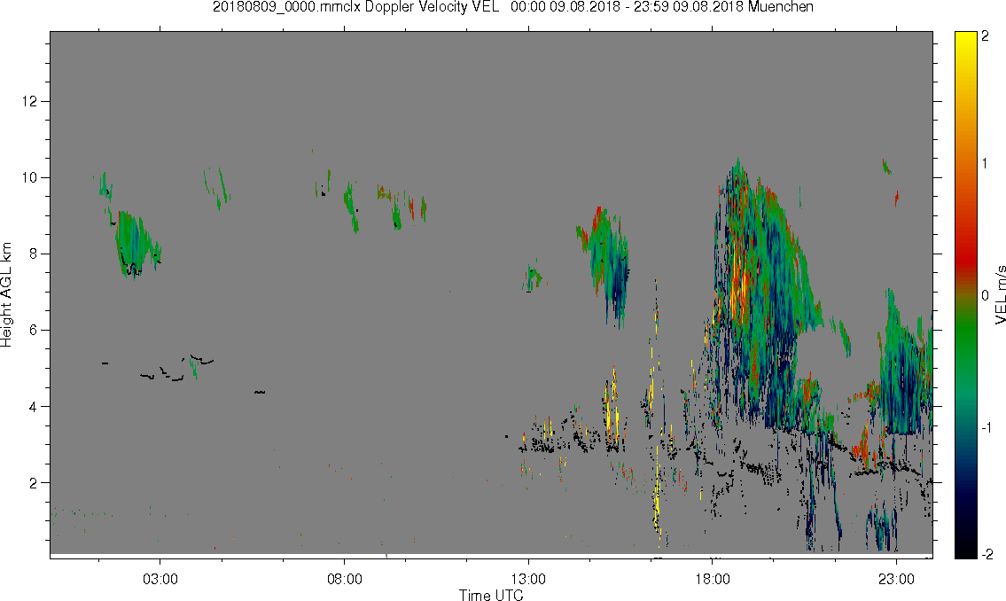
Task: Click the 13:00 time tick label
Action: coord(528,579)
